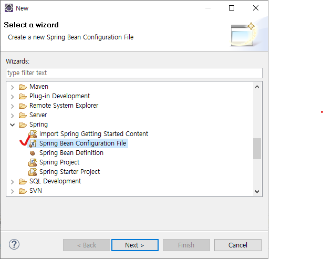
Task: Click the Spring Starter Project icon
Action: [x=33, y=172]
